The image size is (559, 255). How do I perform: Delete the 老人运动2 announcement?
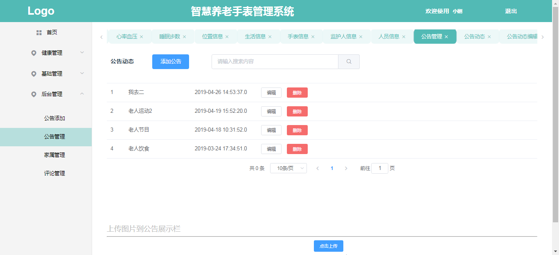(x=297, y=112)
